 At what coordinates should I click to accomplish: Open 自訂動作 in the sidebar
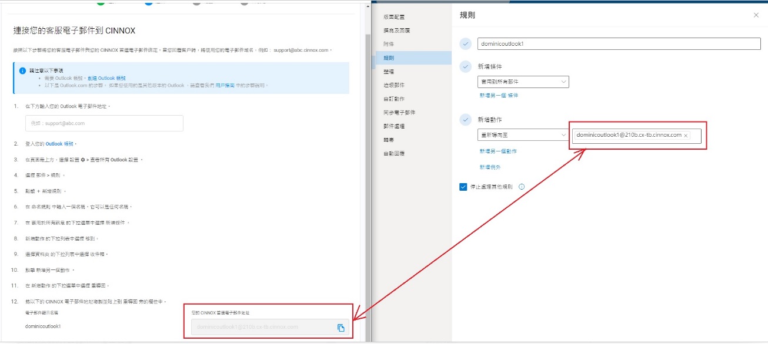[x=394, y=99]
